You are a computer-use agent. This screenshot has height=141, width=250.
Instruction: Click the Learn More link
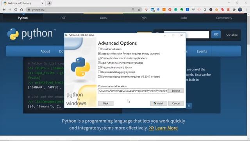click(x=166, y=128)
